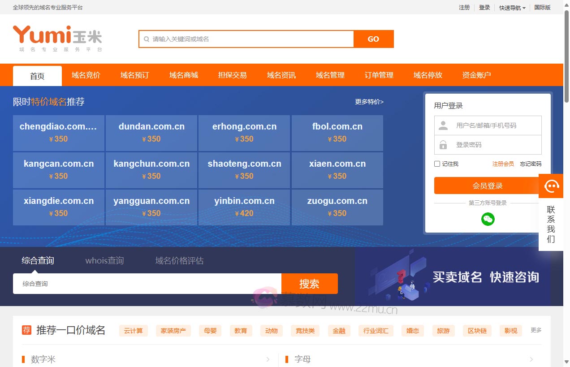The height and width of the screenshot is (367, 570).
Task: Click the WeChat third-party login icon
Action: (x=488, y=219)
